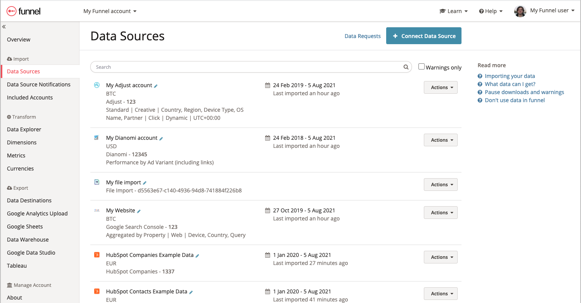Open Tableau export
Viewport: 581px width, 303px height.
17,266
